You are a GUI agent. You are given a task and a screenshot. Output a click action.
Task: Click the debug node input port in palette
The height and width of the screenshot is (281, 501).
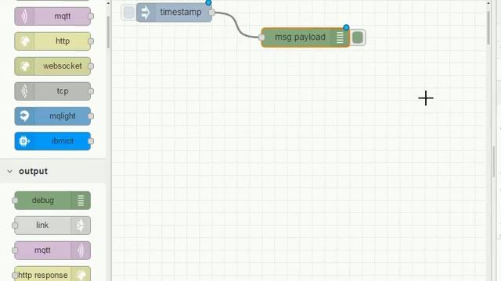(15, 201)
